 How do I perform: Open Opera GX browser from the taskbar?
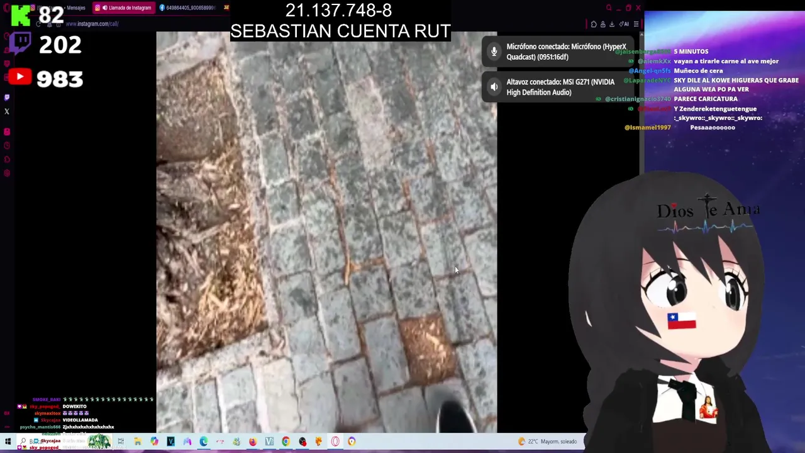coord(335,442)
